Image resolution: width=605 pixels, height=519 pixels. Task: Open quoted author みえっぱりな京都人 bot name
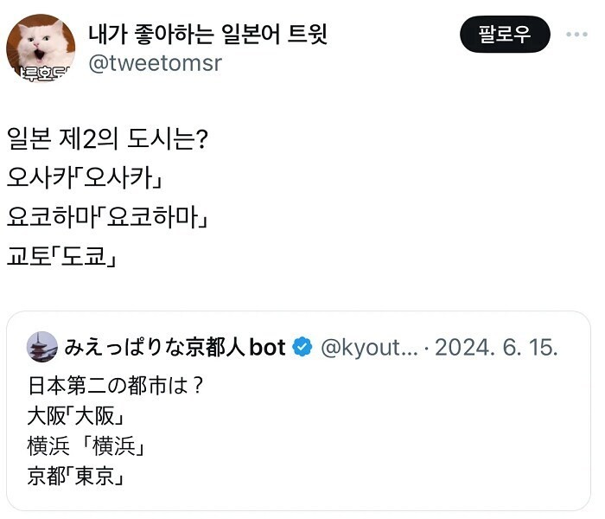tap(175, 347)
